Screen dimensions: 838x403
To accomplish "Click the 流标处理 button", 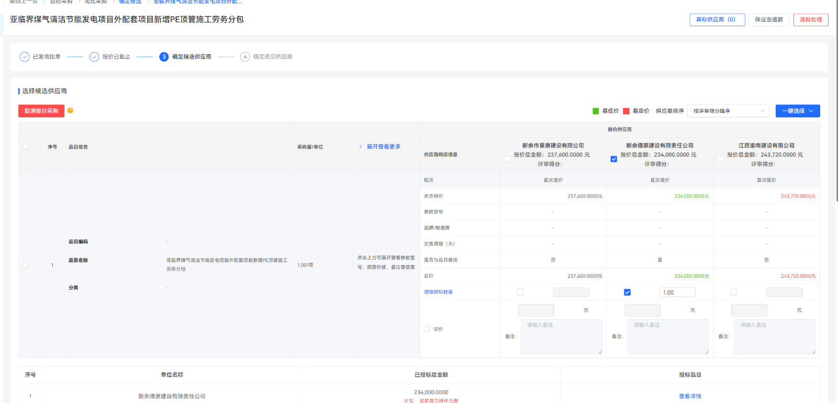I will tap(811, 20).
